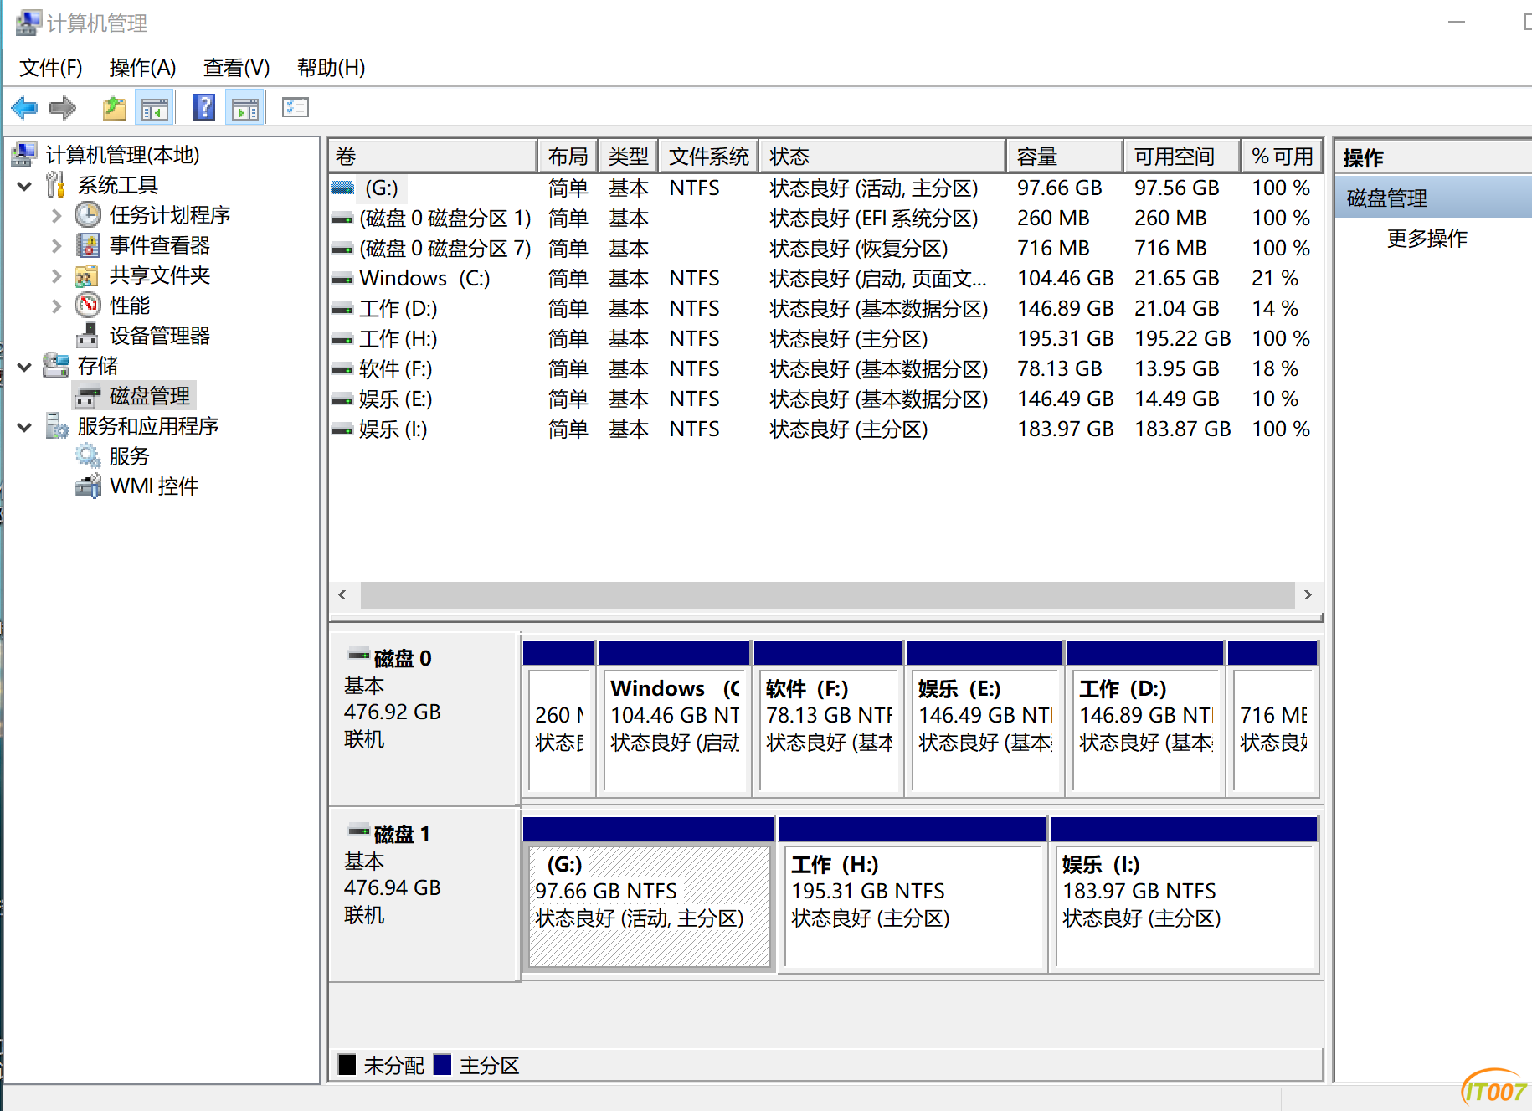
Task: Sort by the 可用空间 column header
Action: pyautogui.click(x=1181, y=156)
